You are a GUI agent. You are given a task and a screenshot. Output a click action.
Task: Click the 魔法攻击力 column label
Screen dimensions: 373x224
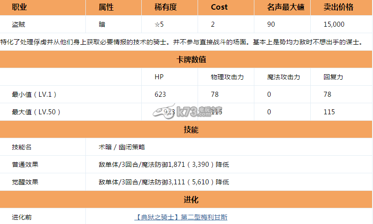point(283,77)
